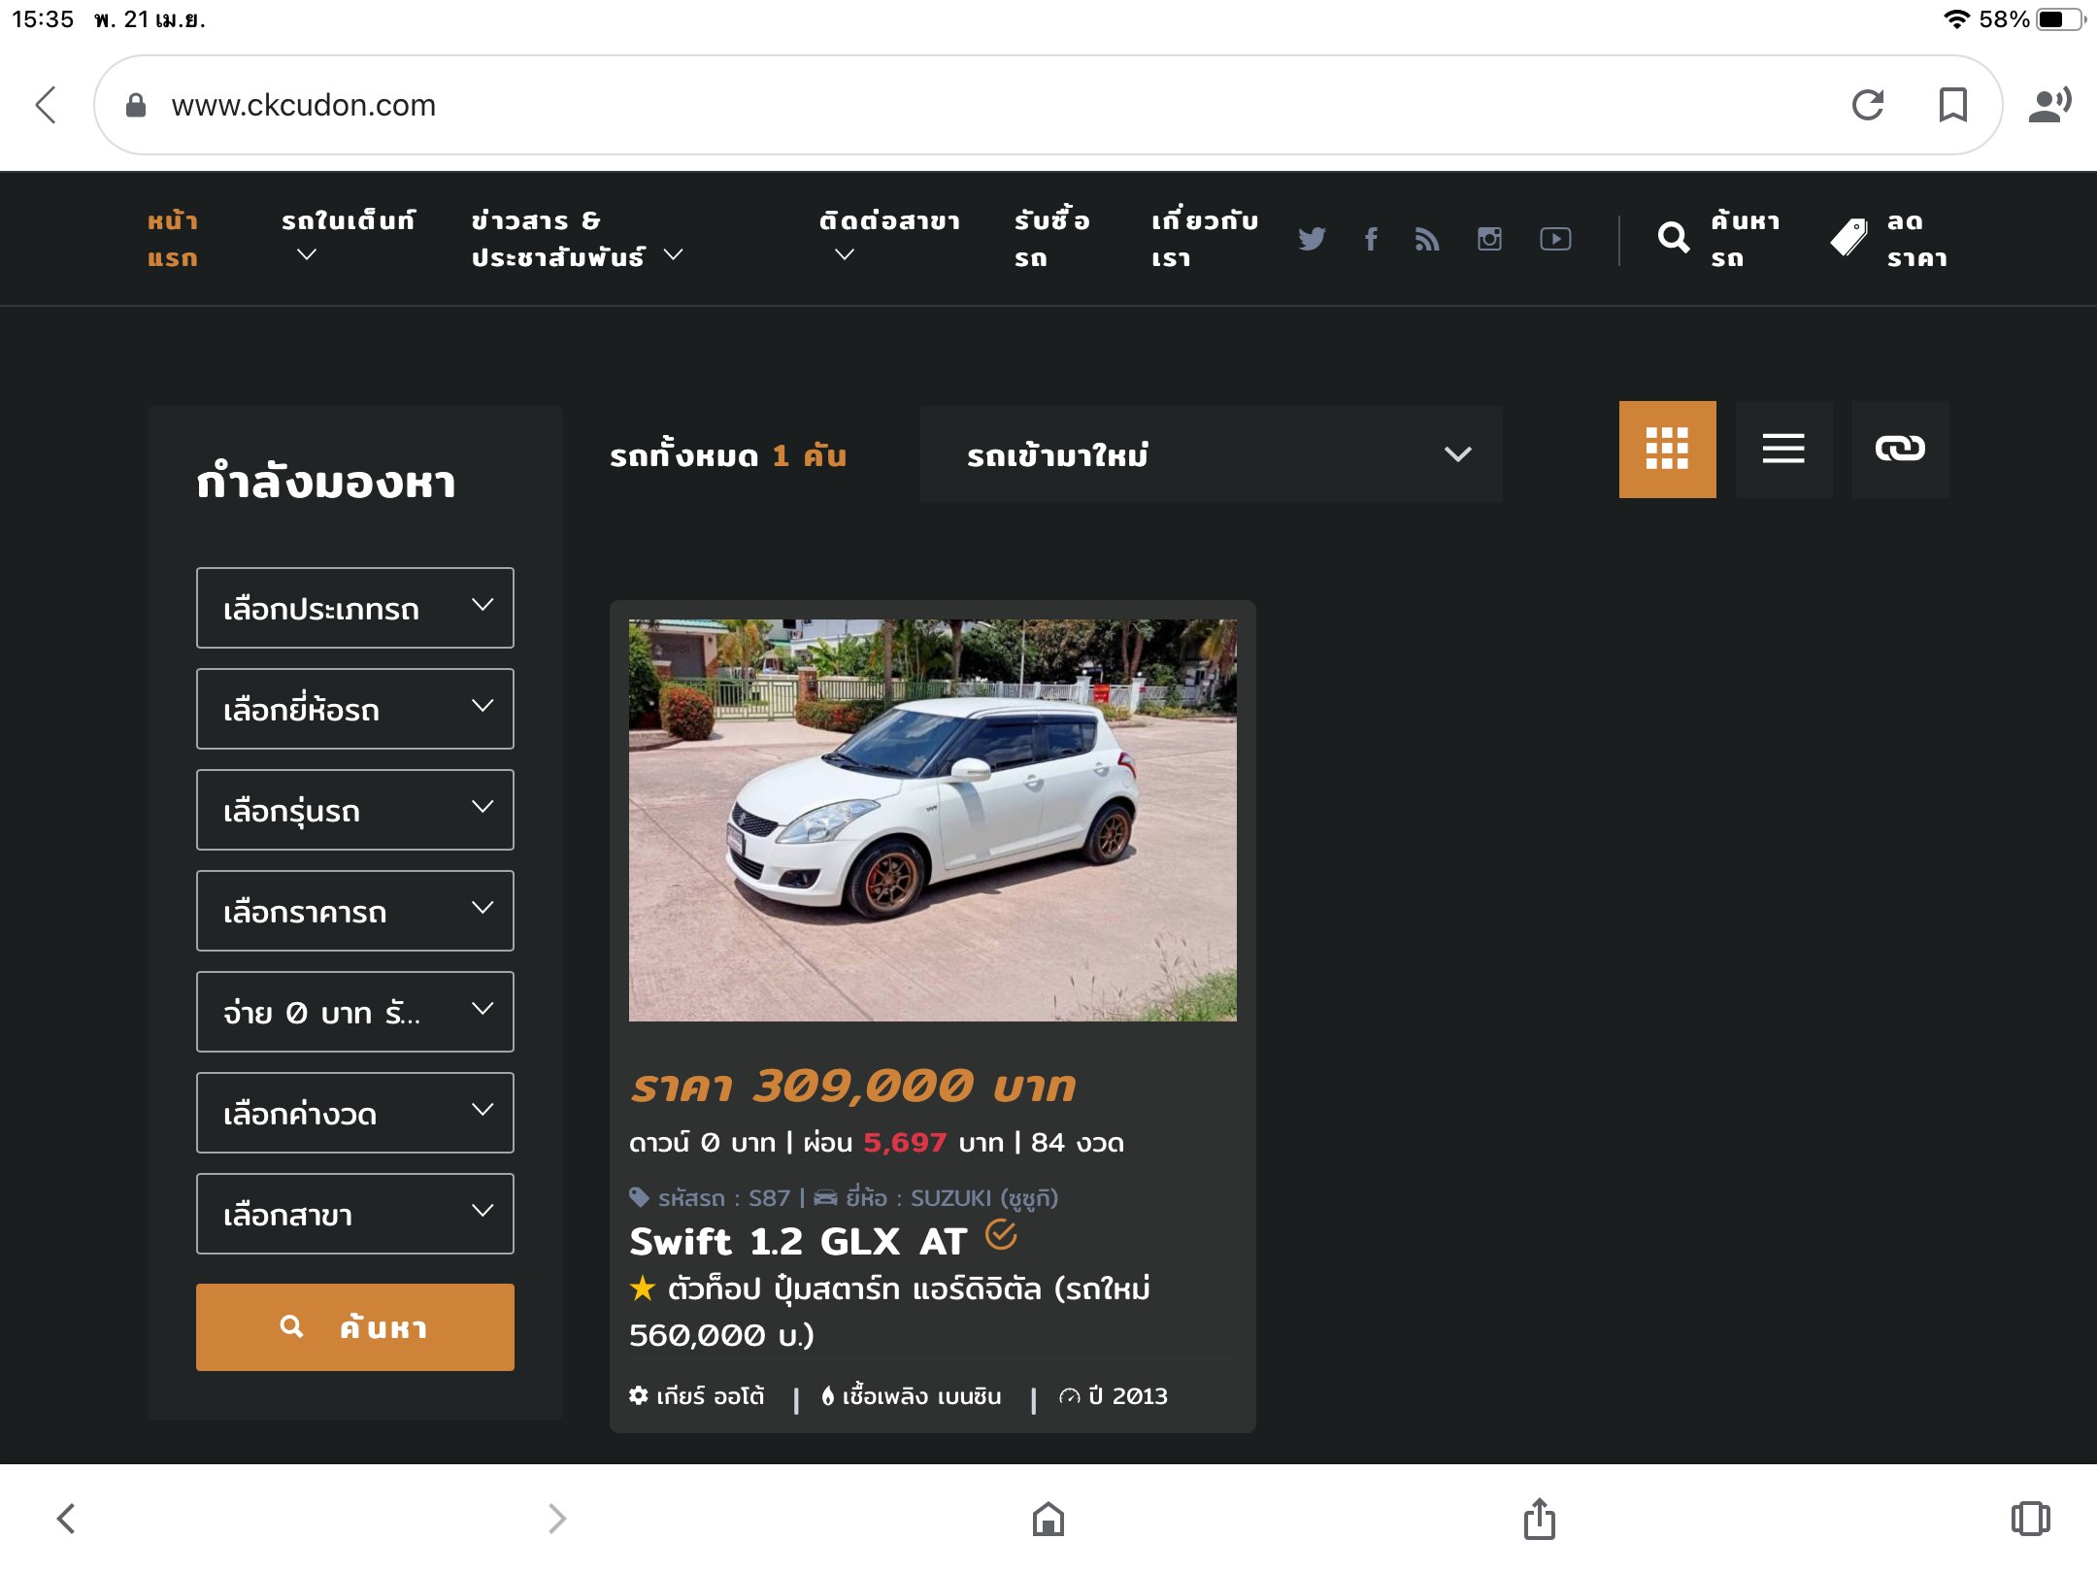The width and height of the screenshot is (2097, 1573).
Task: Open the Twitter social icon
Action: click(x=1312, y=239)
